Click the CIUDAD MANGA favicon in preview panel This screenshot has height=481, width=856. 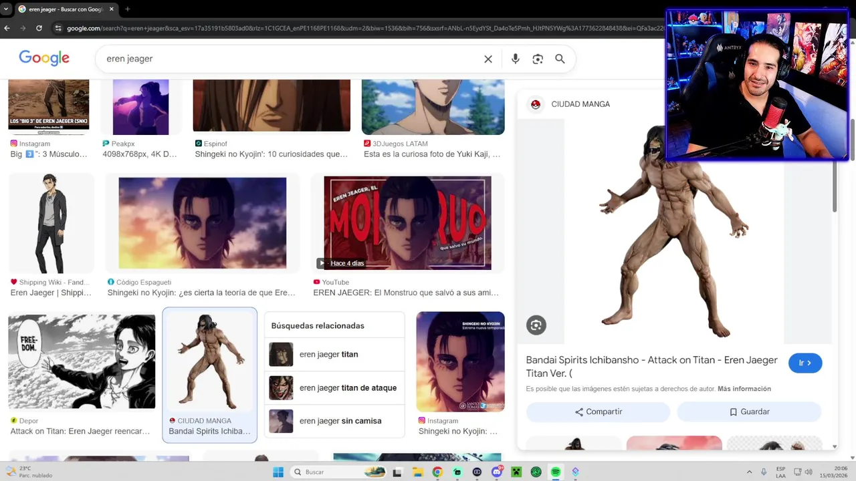[x=535, y=104]
